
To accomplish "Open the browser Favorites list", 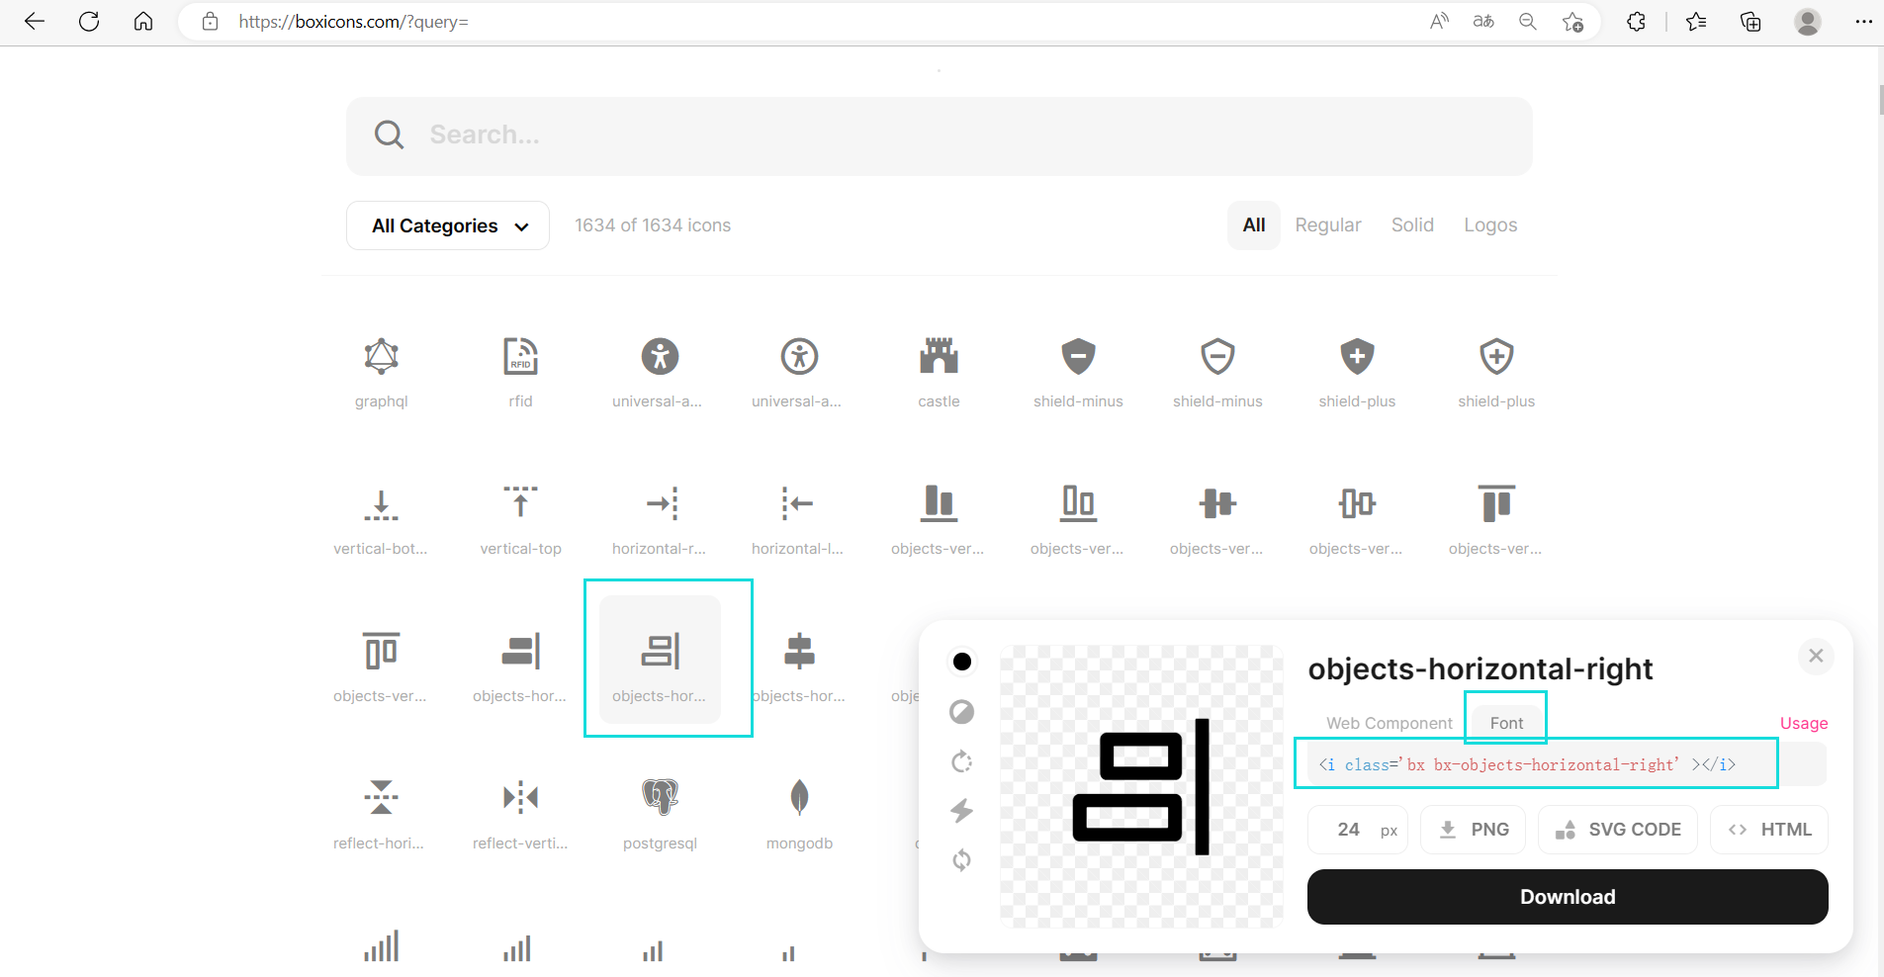I will pyautogui.click(x=1696, y=22).
